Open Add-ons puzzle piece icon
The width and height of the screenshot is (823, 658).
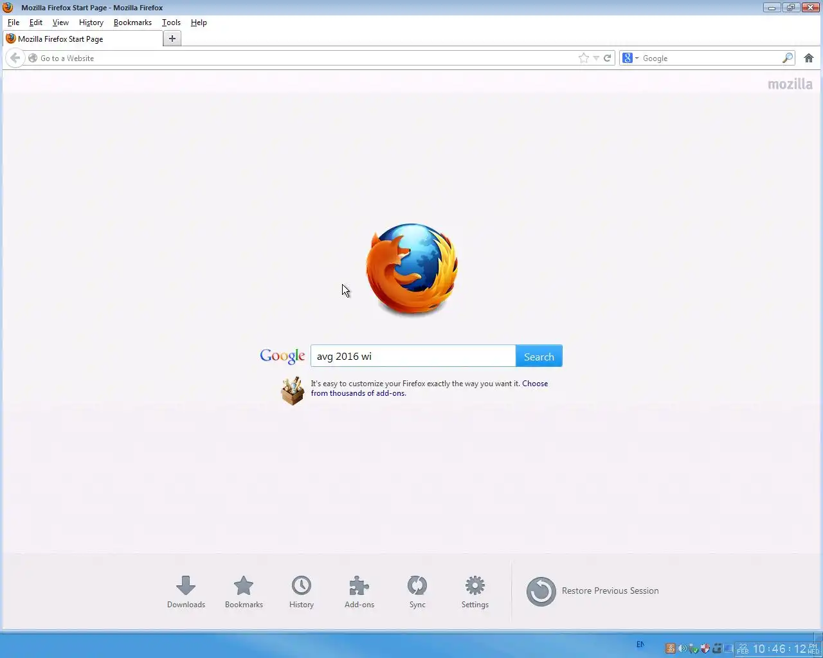pos(359,585)
